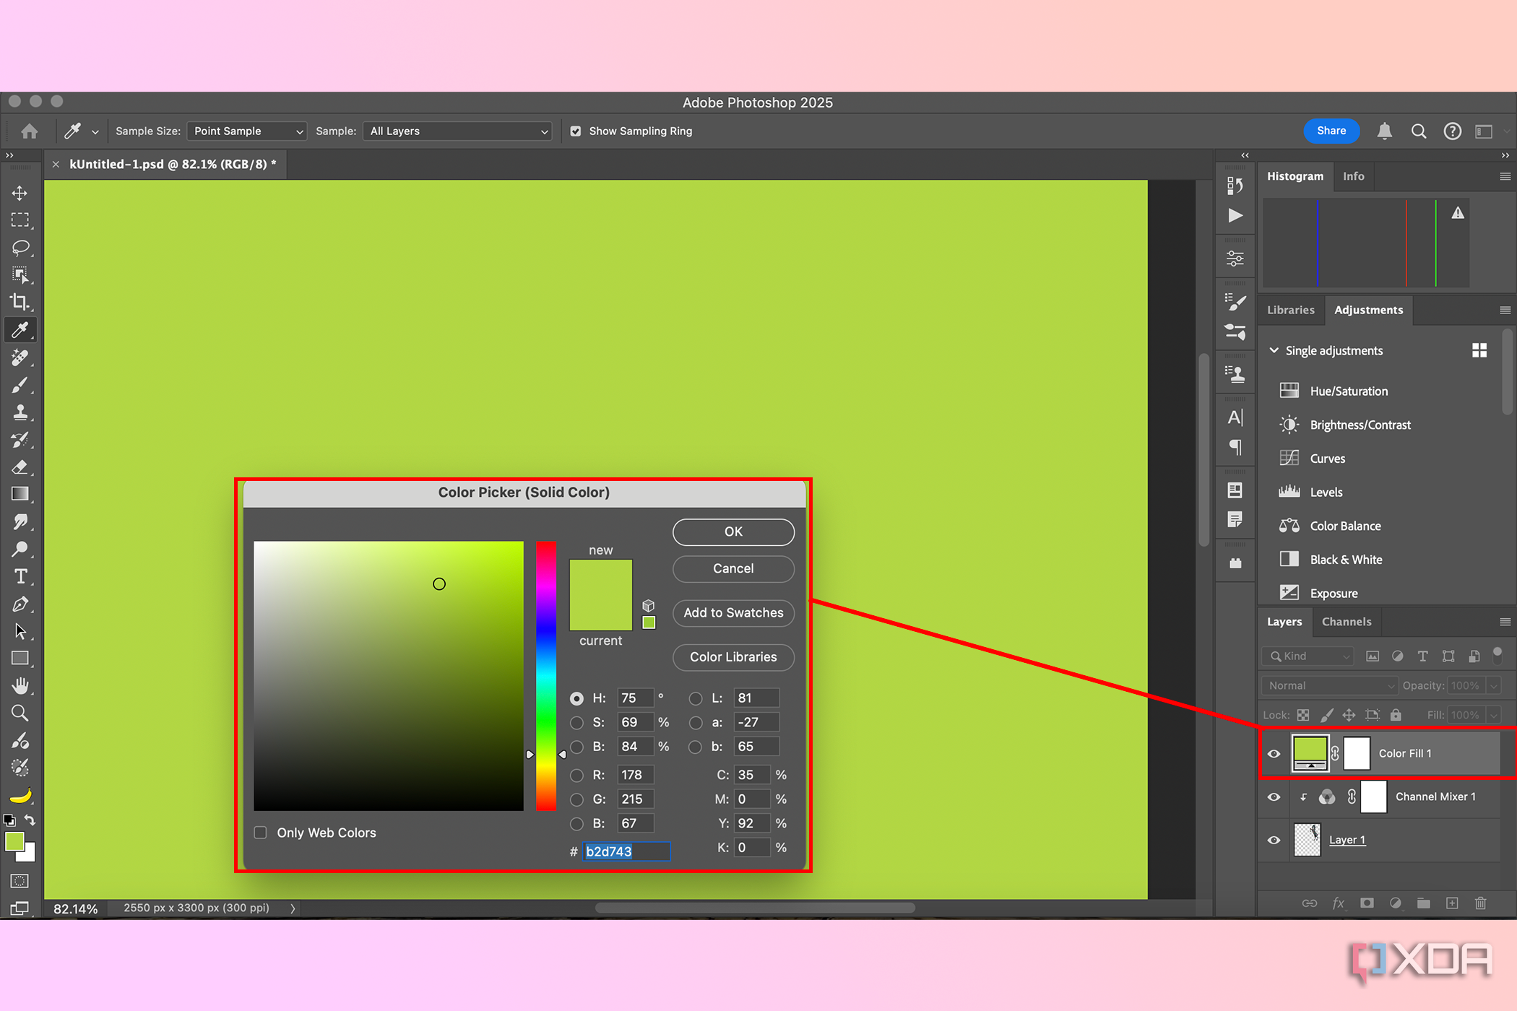Select the Gradient tool
Screen dimensions: 1517x1011
pyautogui.click(x=20, y=494)
